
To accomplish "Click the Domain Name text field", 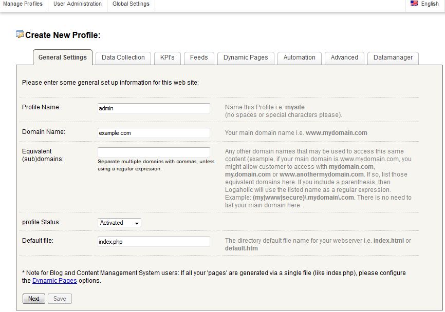I will coord(154,133).
